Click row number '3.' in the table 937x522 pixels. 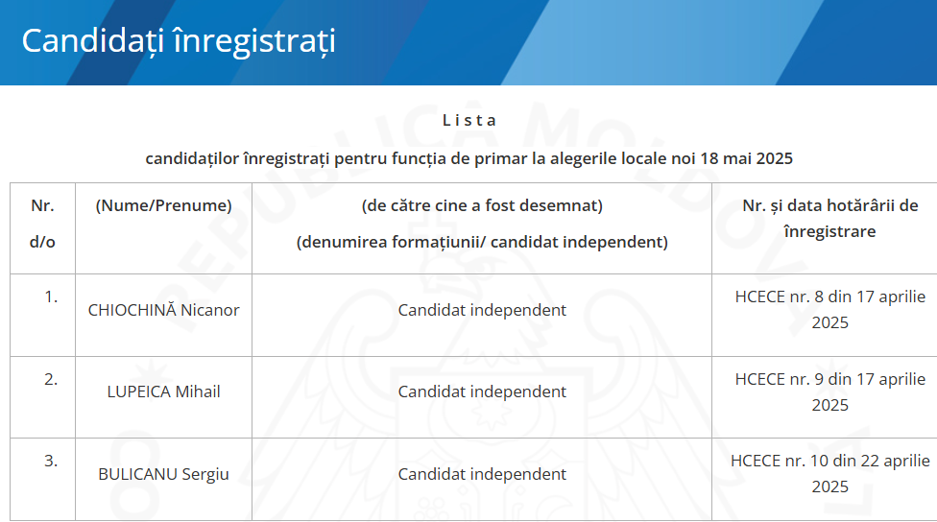pyautogui.click(x=51, y=462)
